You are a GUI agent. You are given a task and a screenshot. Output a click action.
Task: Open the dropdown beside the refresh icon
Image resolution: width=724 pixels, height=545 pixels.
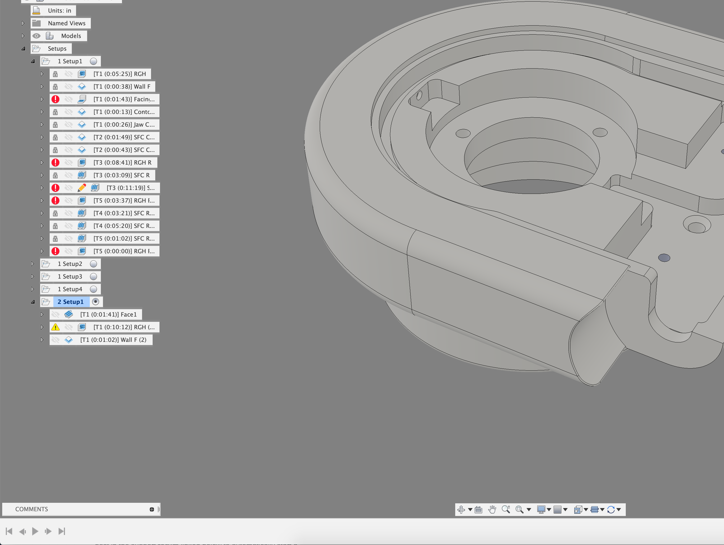[618, 509]
